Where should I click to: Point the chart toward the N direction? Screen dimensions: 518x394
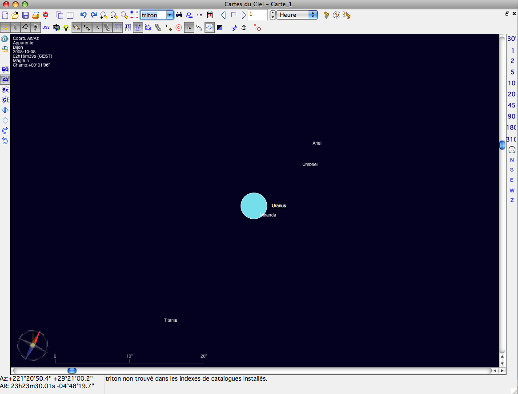tap(512, 160)
